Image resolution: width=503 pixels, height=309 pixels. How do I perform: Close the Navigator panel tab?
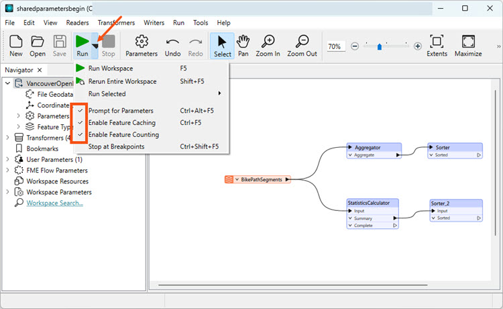(40, 70)
